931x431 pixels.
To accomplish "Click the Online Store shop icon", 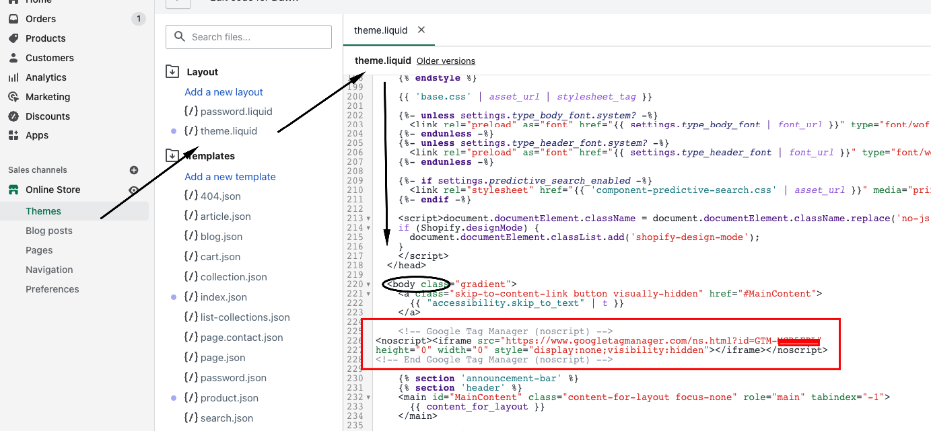I will point(13,190).
